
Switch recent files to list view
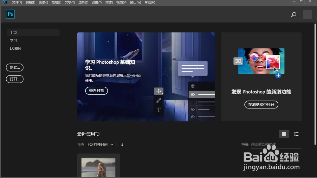[296, 134]
